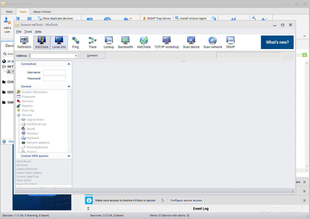Open the SNMP tool
Image resolution: width=310 pixels, height=219 pixels.
(231, 42)
